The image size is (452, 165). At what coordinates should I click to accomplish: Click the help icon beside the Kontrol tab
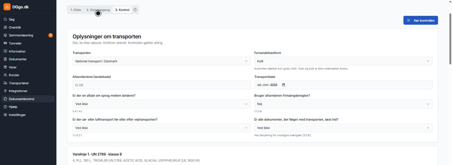135,10
